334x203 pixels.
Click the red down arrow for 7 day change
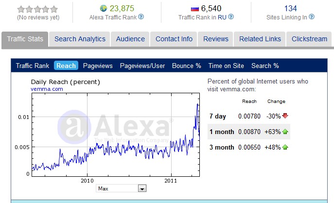pos(285,116)
